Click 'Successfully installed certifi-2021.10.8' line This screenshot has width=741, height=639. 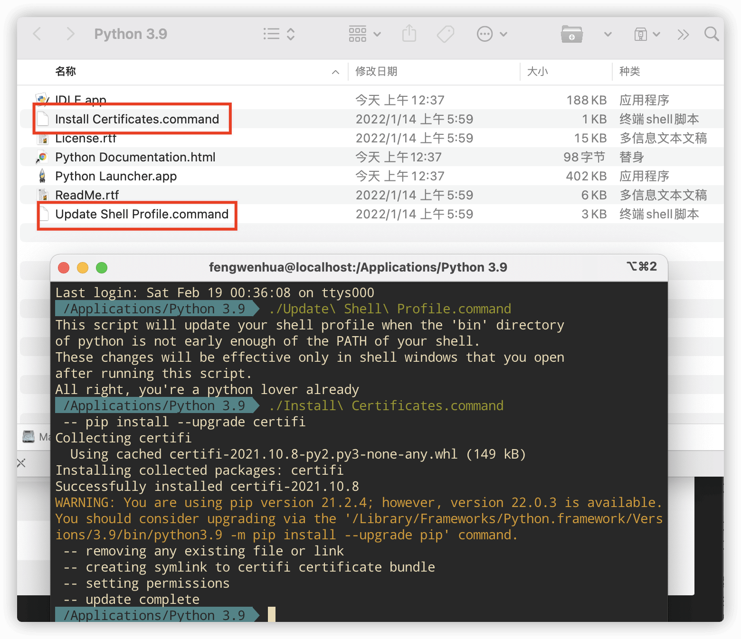point(207,486)
